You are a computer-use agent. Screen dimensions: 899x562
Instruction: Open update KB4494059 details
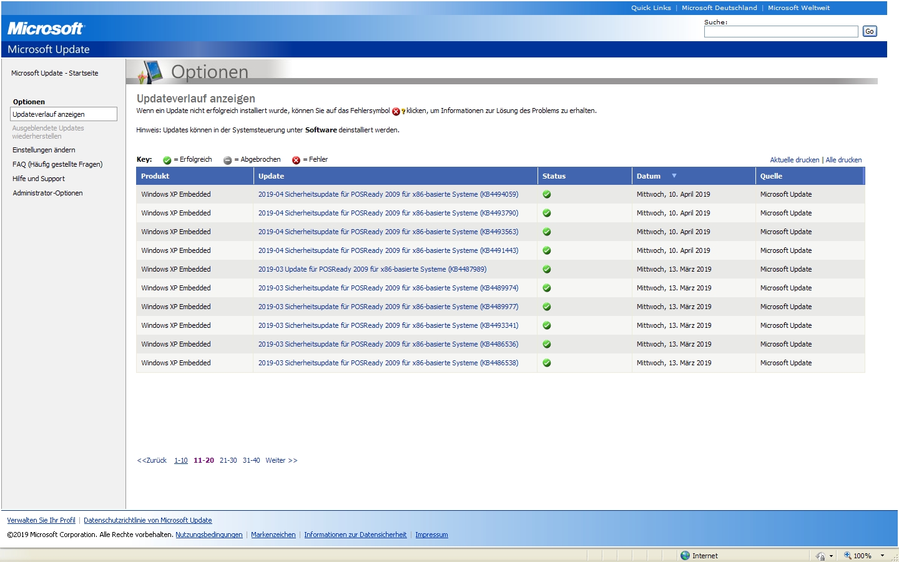click(x=388, y=194)
